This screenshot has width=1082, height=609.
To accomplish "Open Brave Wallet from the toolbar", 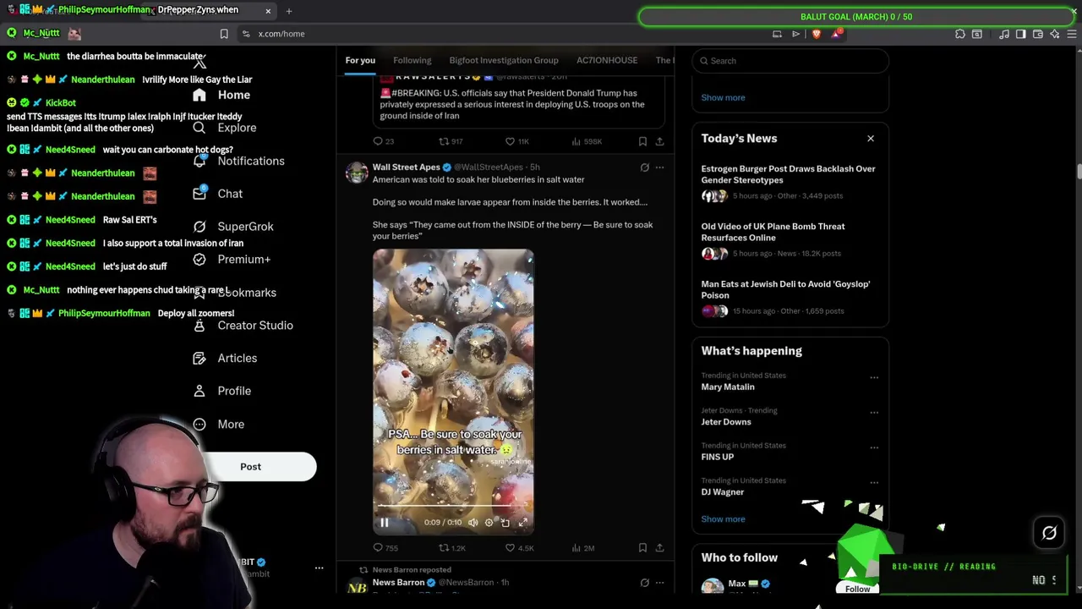I will (x=1038, y=34).
